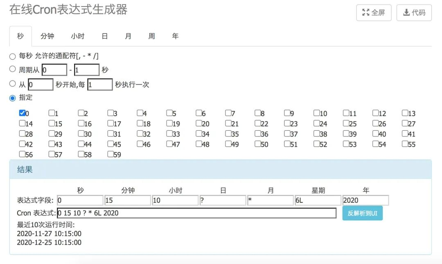Screen dimensions: 442x264
Task: Uncheck the second 0 checkbox
Action: [22, 113]
